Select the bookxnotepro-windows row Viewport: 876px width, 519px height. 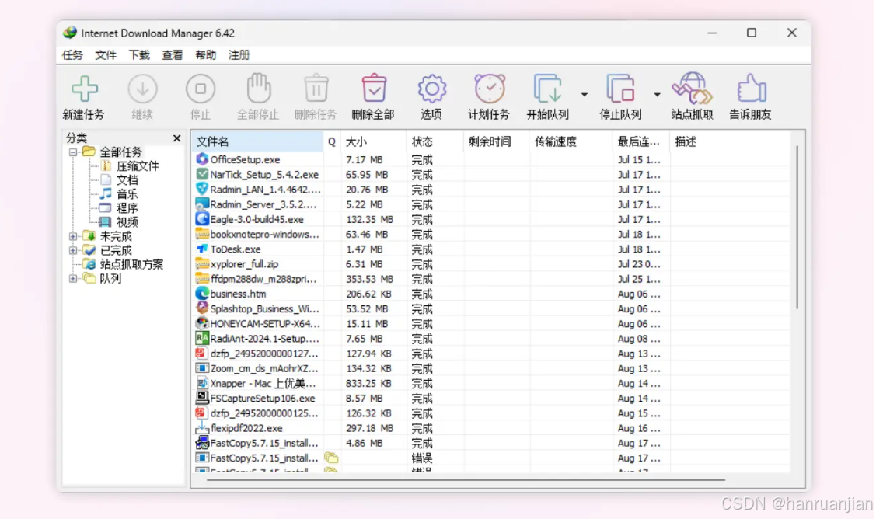[x=490, y=234]
